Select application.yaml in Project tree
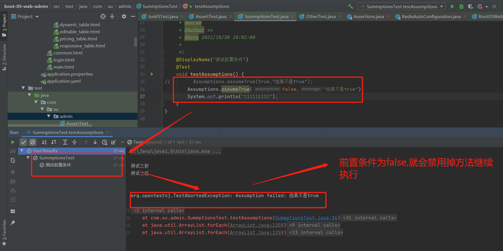Image resolution: width=503 pixels, height=251 pixels. tap(64, 81)
